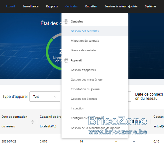Click the Centrales section header in dropdown
164x146 pixels.
(77, 21)
